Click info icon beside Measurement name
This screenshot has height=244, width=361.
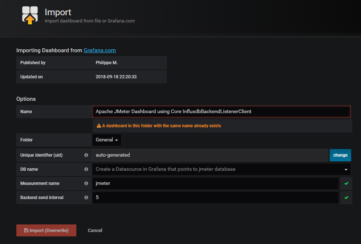pos(86,183)
